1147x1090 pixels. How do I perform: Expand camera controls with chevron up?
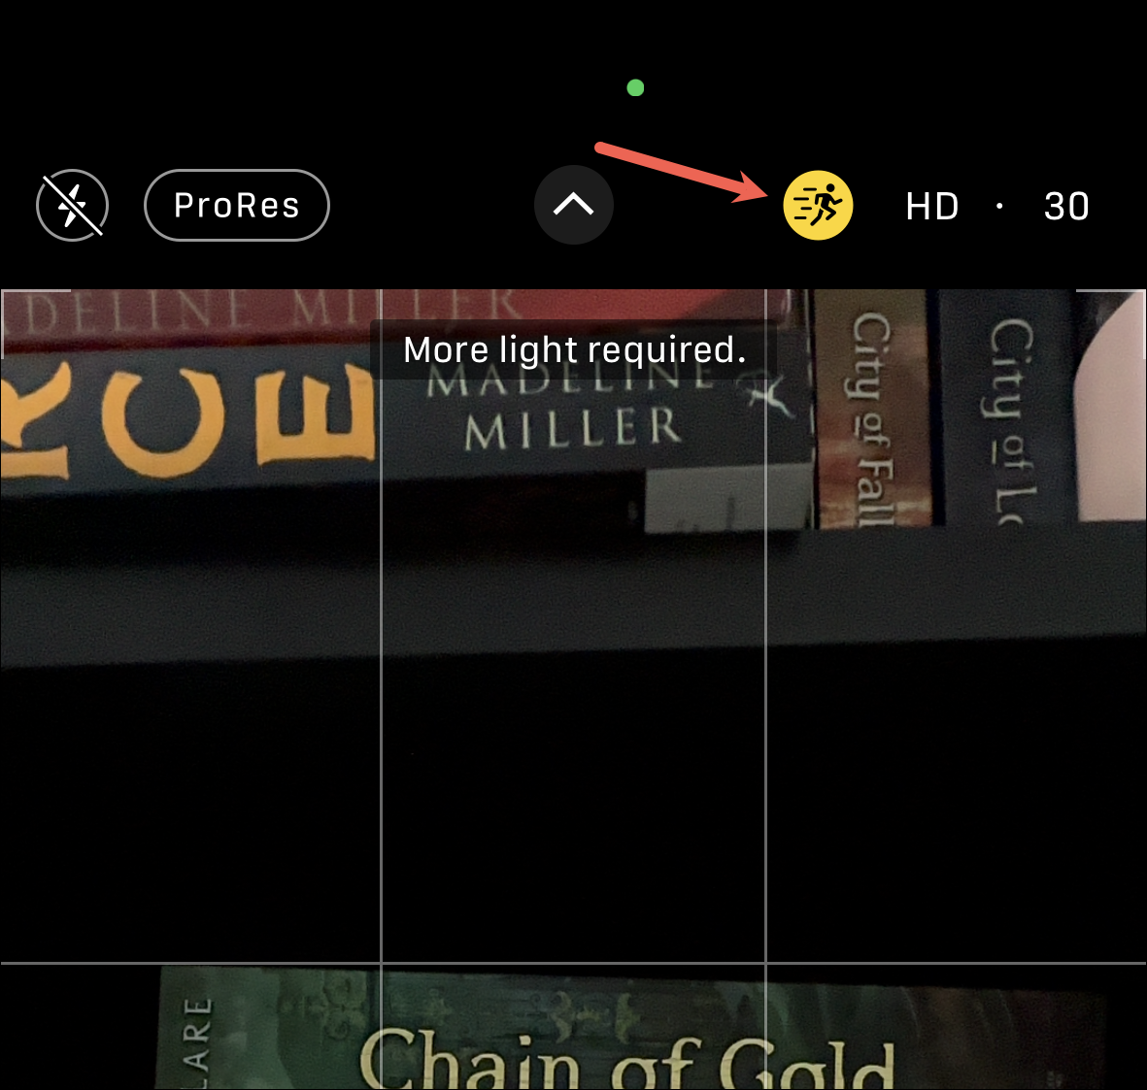coord(573,205)
